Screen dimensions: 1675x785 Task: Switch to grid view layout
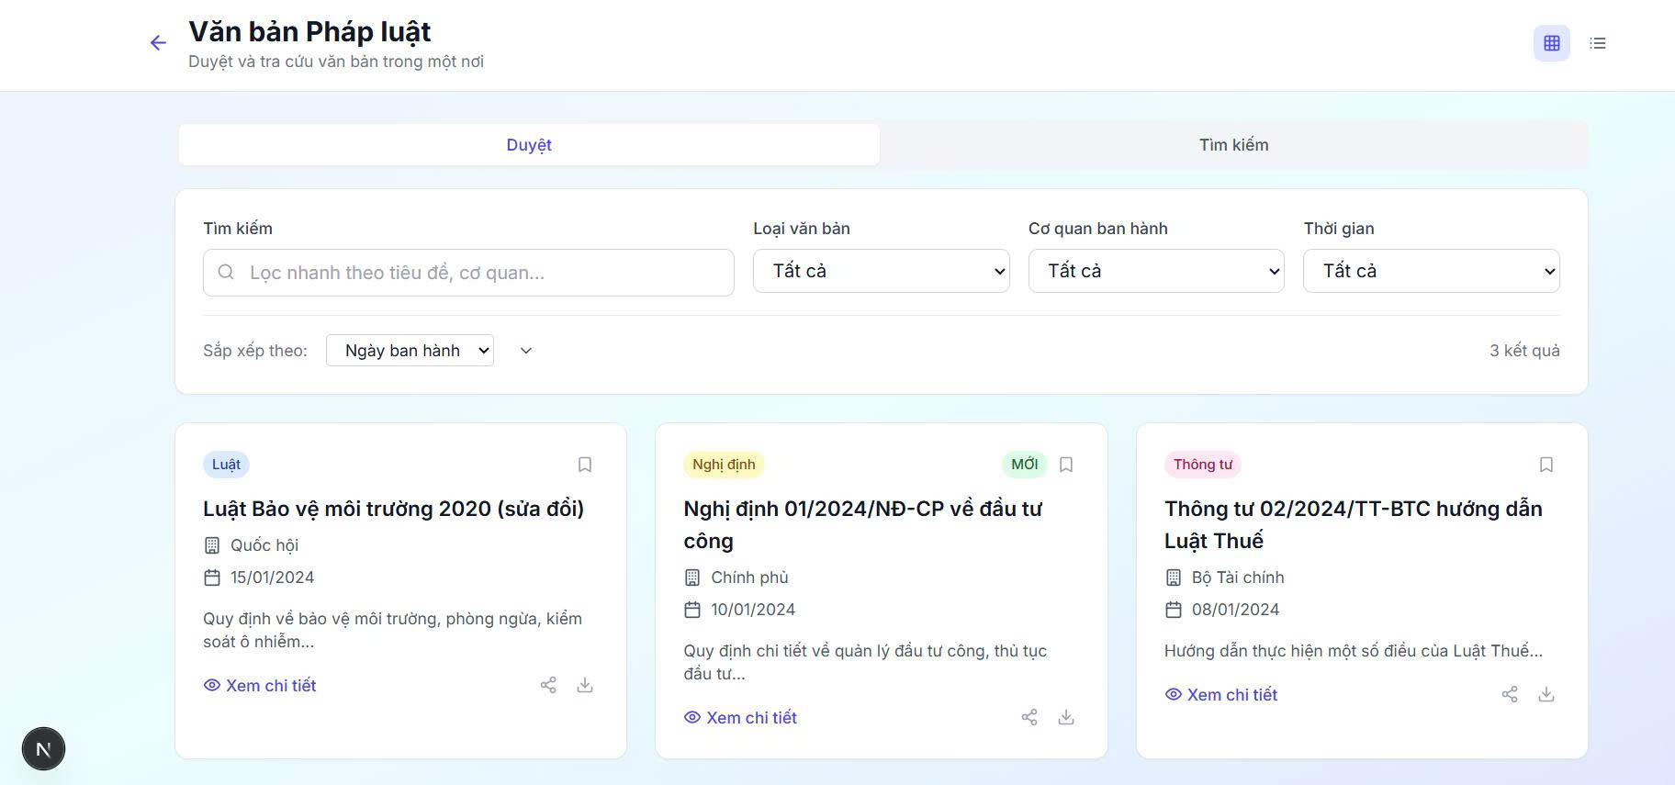click(x=1551, y=43)
